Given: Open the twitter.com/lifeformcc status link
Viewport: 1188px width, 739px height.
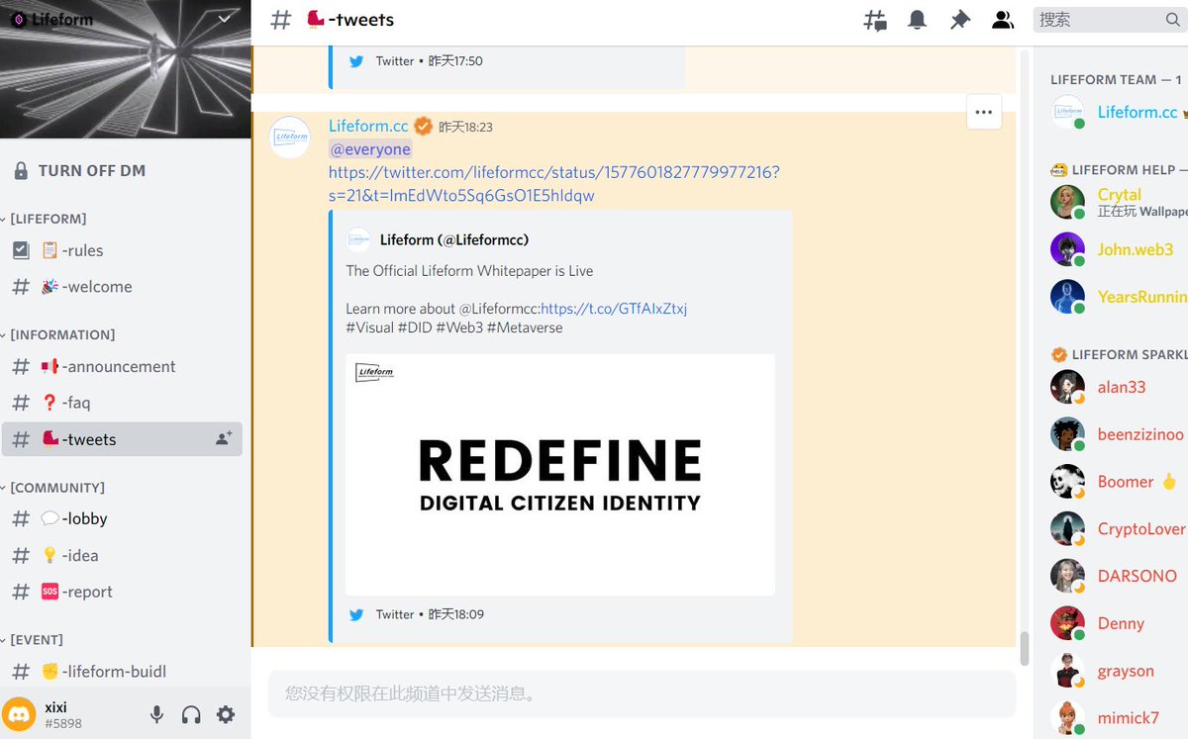Looking at the screenshot, I should click(x=553, y=184).
